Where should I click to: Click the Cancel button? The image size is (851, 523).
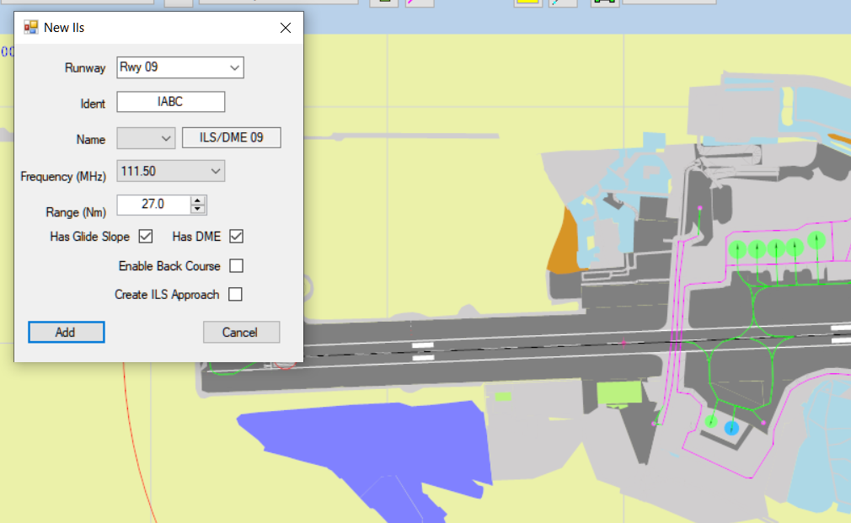pos(242,332)
